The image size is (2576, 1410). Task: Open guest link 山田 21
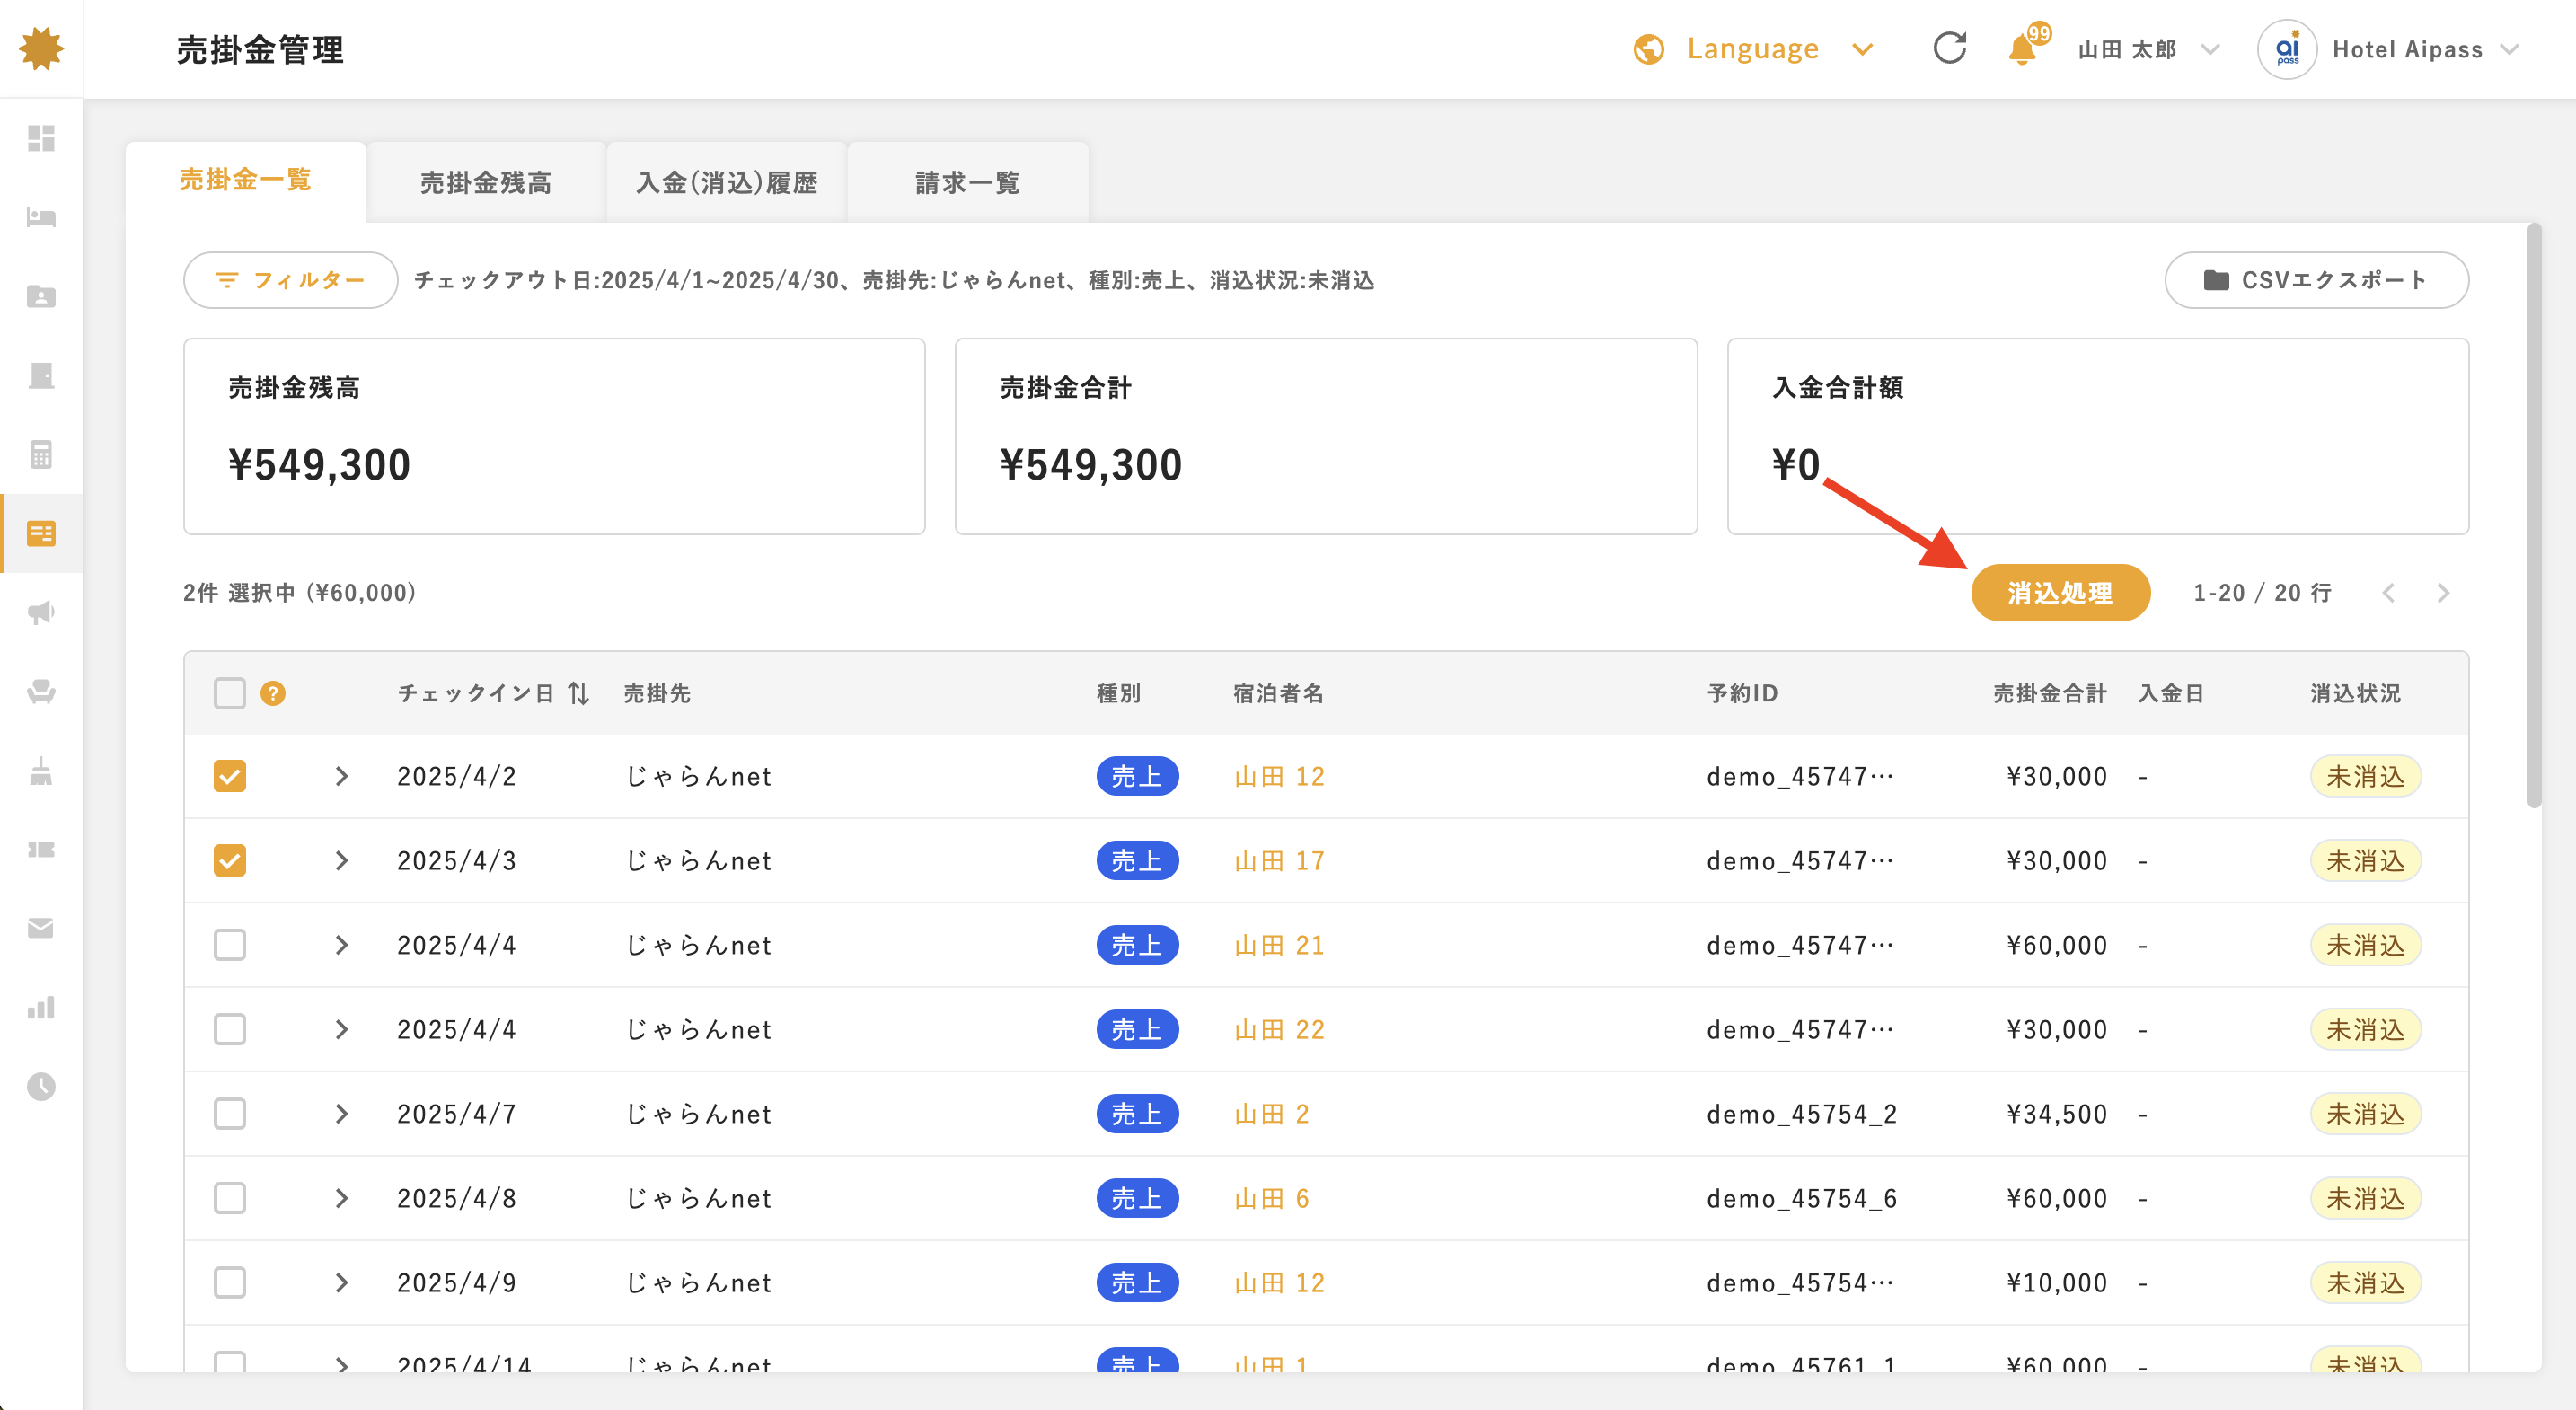(x=1280, y=945)
